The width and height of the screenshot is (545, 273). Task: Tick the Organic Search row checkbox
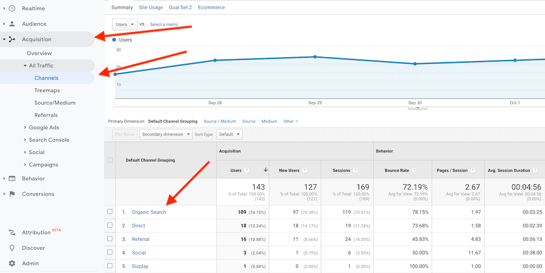click(x=110, y=211)
